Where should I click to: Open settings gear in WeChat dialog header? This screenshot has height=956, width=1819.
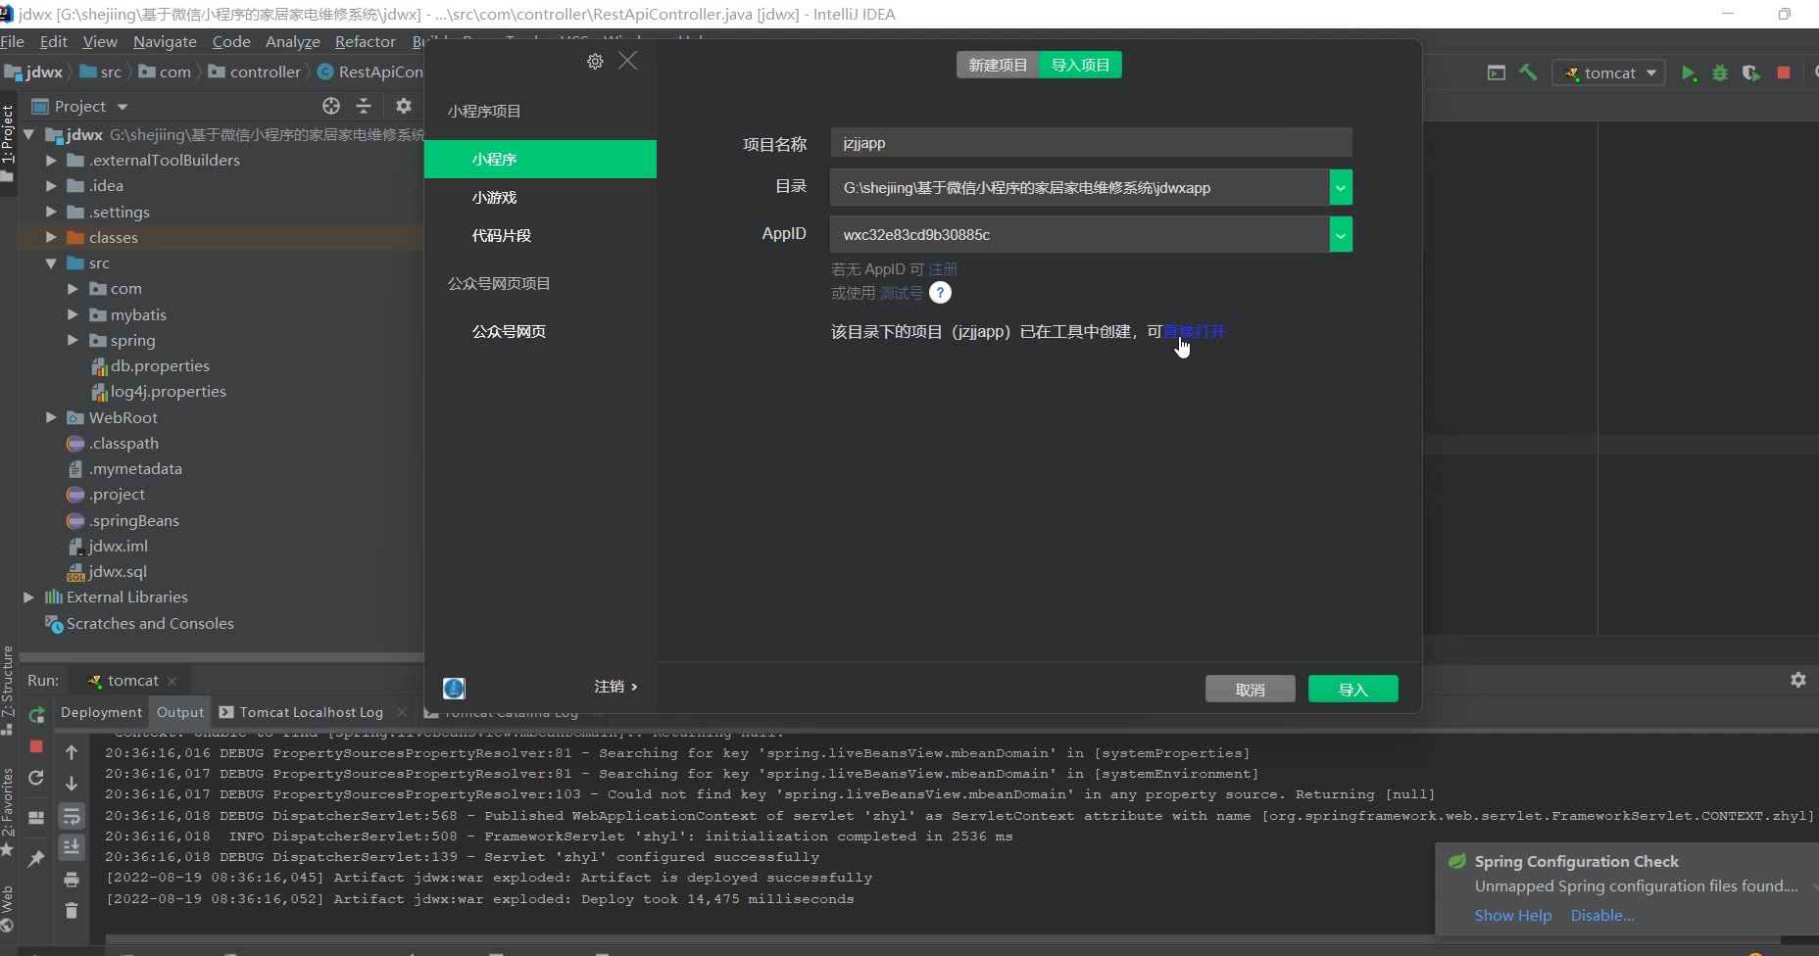(595, 62)
